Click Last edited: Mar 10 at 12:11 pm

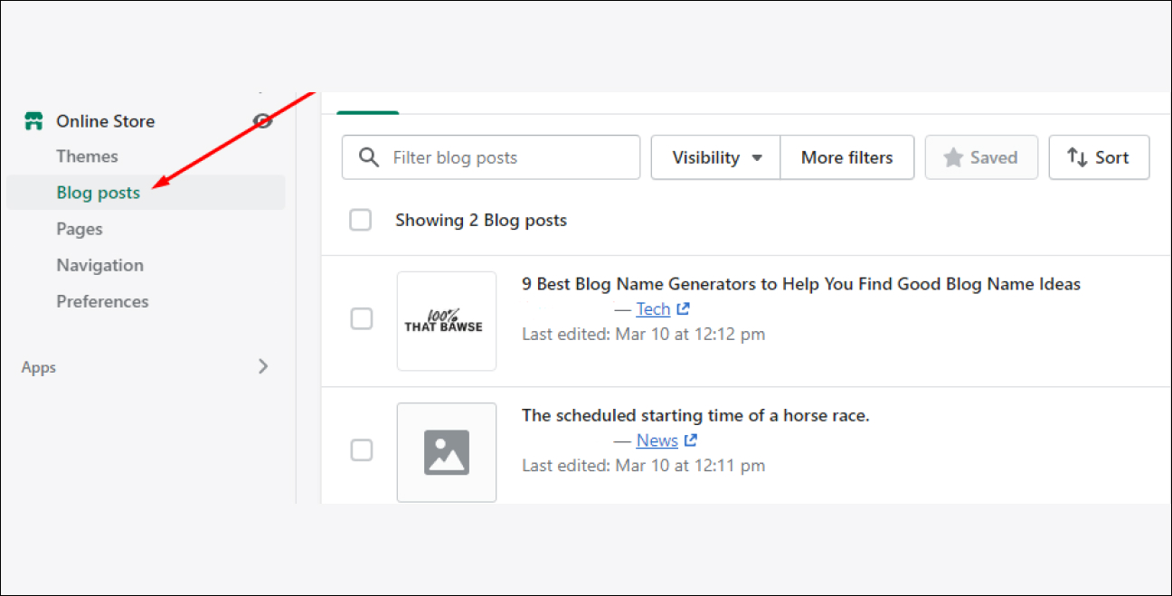click(643, 466)
